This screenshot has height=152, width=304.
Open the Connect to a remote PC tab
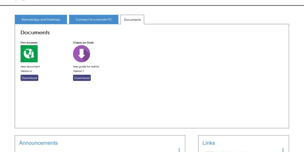coord(94,20)
